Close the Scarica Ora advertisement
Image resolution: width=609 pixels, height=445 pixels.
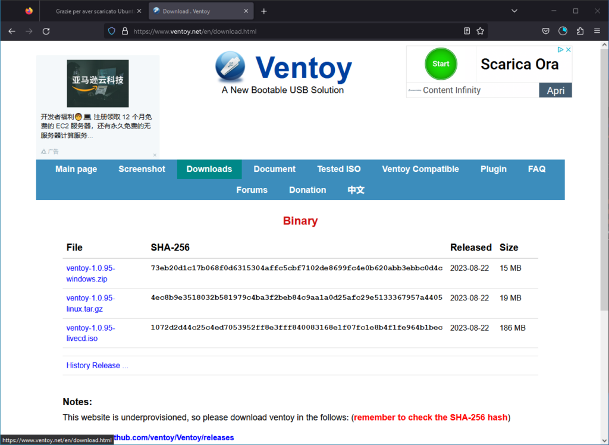coord(568,50)
